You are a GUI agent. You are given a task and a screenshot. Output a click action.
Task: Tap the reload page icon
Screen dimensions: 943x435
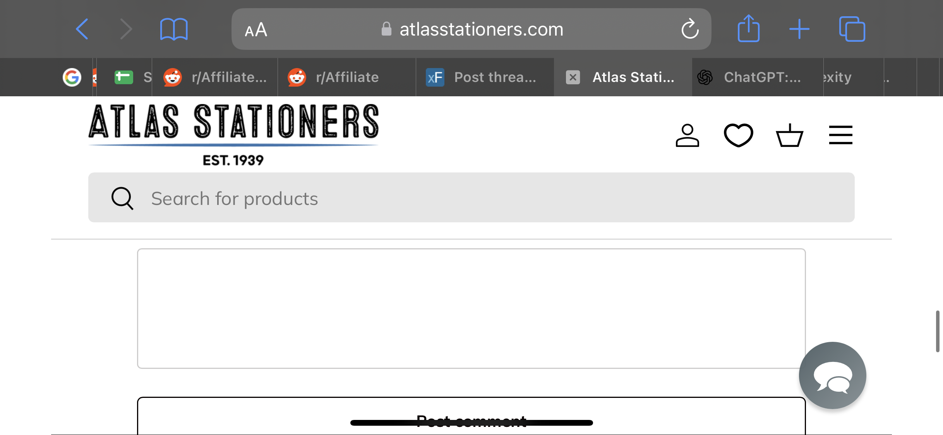click(690, 29)
